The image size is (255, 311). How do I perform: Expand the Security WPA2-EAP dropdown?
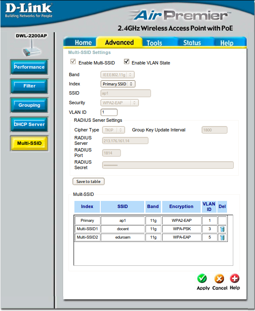pyautogui.click(x=120, y=103)
